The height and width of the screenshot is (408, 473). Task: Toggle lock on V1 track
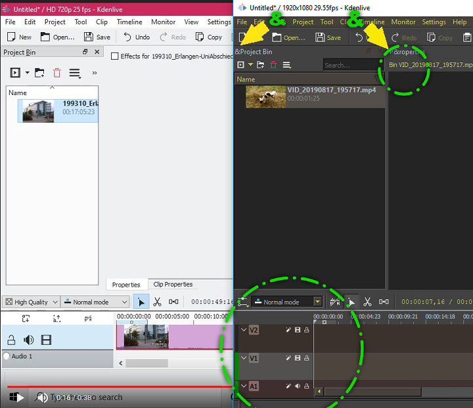307,358
